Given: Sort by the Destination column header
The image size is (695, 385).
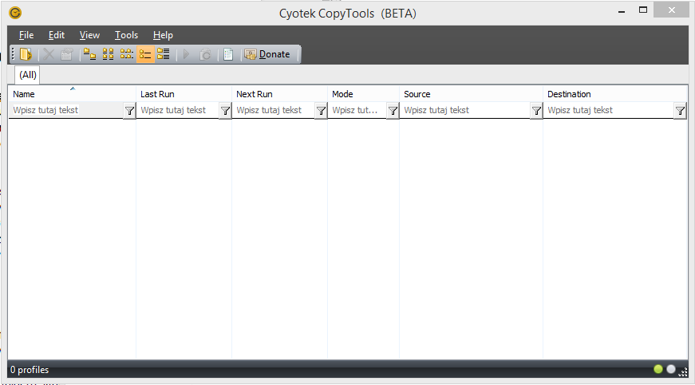Looking at the screenshot, I should click(614, 94).
